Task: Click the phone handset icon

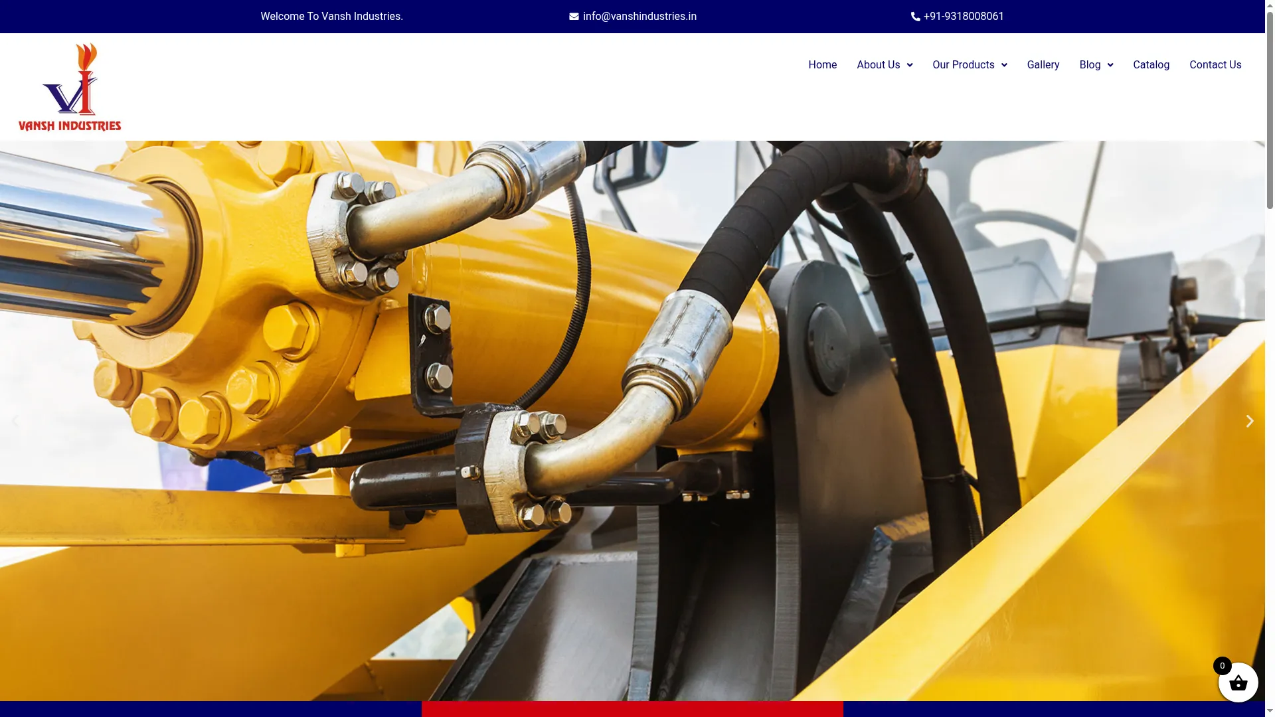Action: tap(916, 17)
